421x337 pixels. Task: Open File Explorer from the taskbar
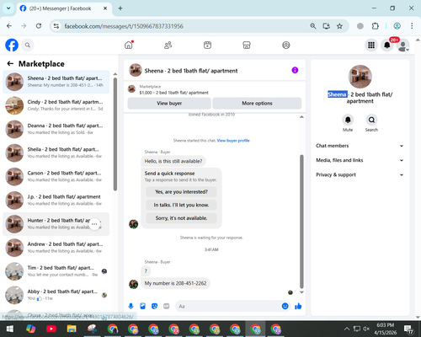[x=72, y=329]
